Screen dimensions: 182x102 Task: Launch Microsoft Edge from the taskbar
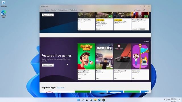(x=99, y=100)
